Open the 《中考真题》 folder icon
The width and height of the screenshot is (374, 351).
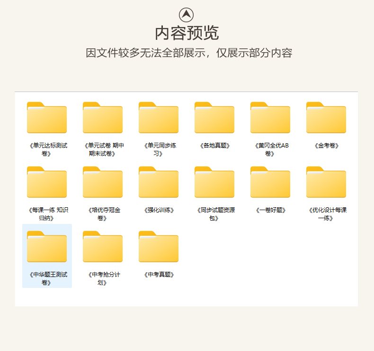click(159, 247)
